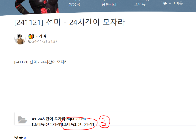Open the 읽을거리 menu item

coord(109,4)
